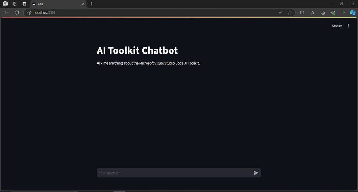Screen dimensions: 358x192
Task: Add this page to favorites star
Action: [290, 12]
